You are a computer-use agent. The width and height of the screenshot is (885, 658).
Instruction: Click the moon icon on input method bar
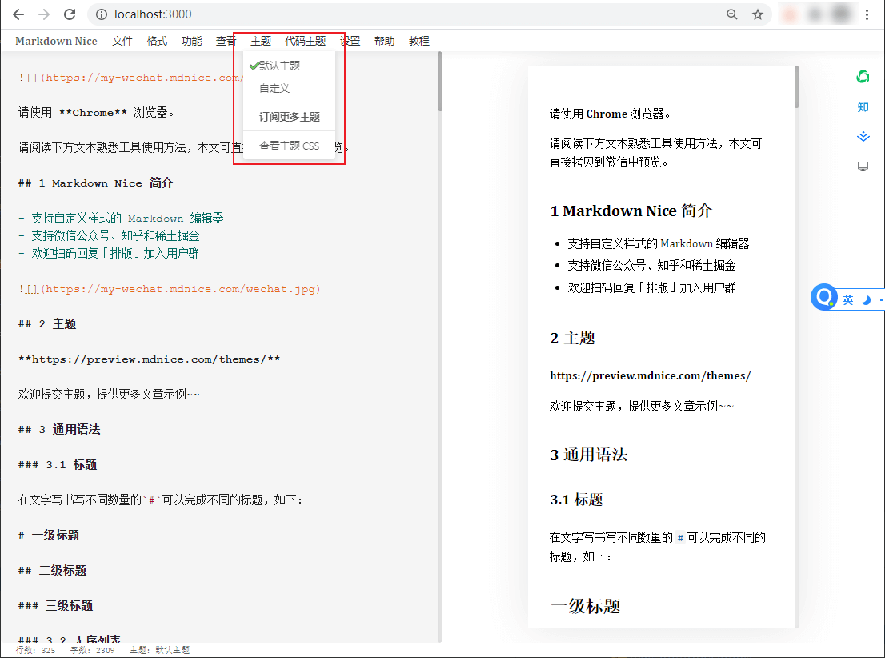(866, 300)
